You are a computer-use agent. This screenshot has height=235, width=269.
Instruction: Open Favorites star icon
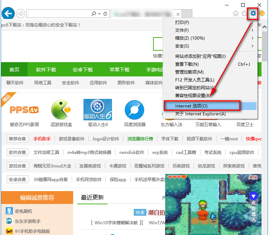(x=244, y=14)
